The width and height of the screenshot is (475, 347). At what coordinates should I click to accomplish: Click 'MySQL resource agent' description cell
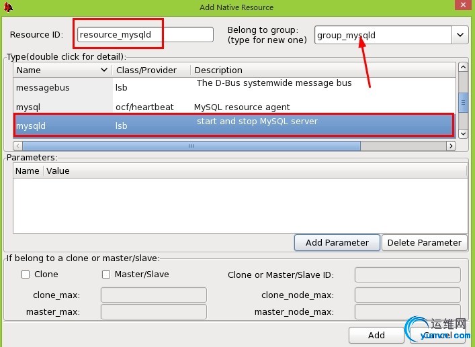pos(242,107)
